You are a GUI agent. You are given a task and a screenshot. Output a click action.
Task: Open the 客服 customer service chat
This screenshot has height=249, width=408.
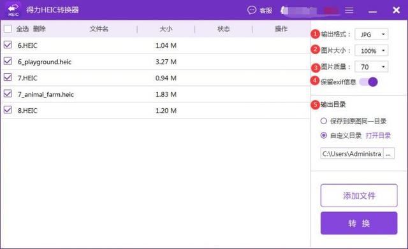(x=259, y=10)
